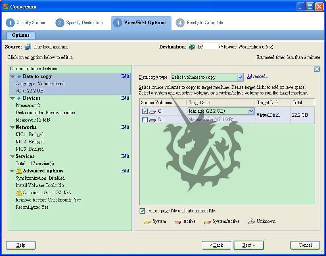Image resolution: width=326 pixels, height=256 pixels.
Task: Select the View/Edit Options tab
Action: 141,23
